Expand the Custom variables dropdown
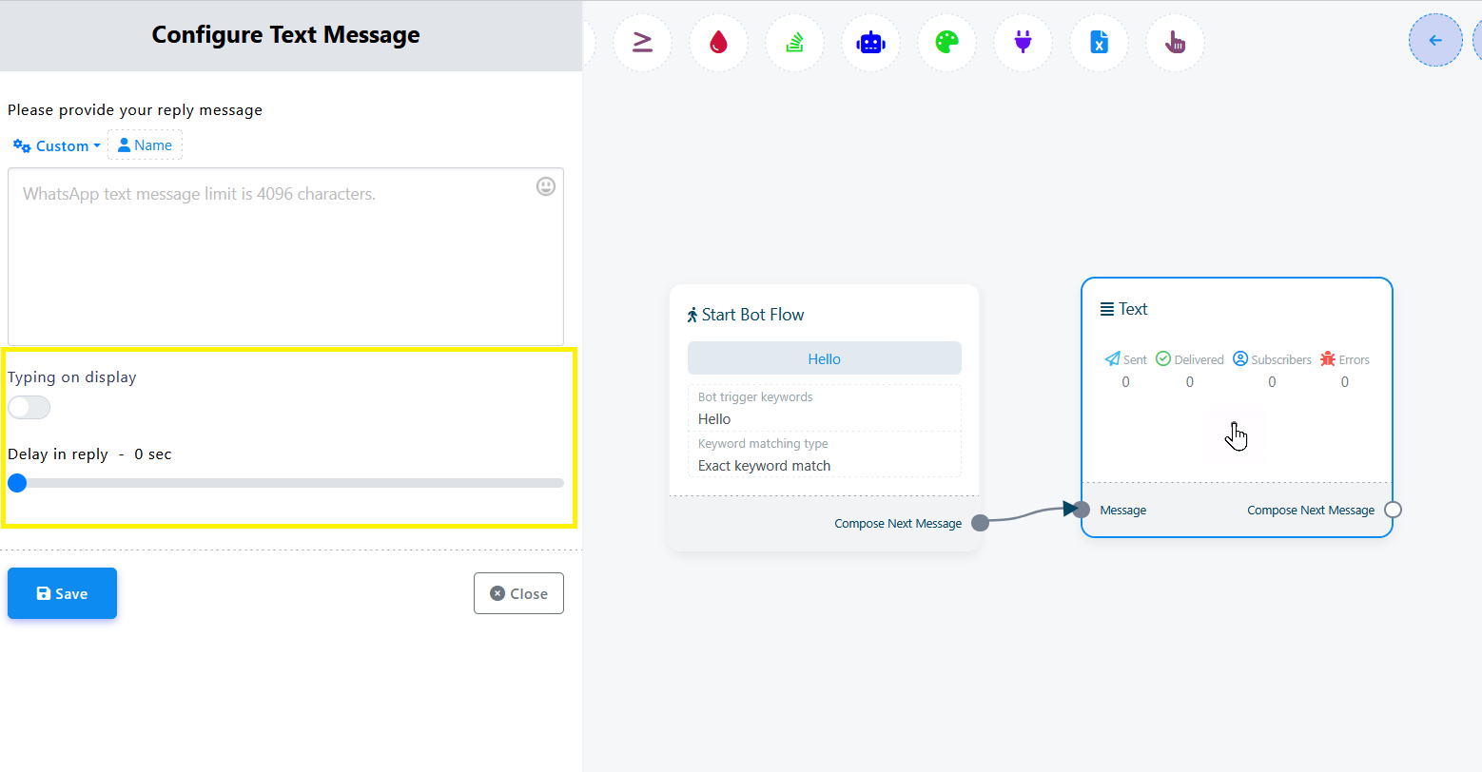The height and width of the screenshot is (772, 1482). [57, 145]
